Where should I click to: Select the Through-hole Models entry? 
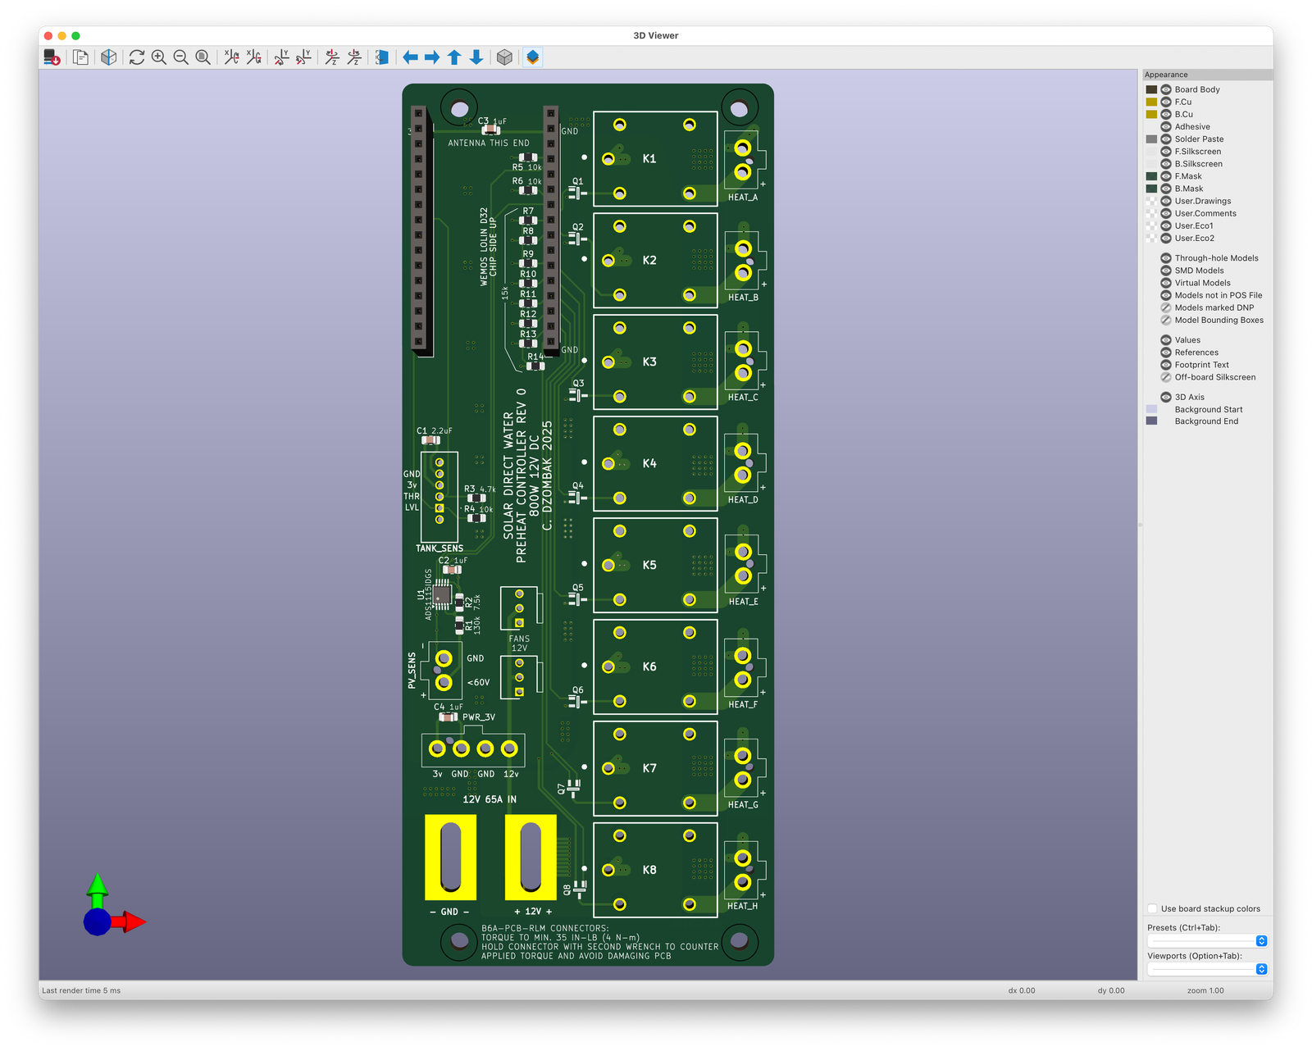pos(1216,258)
